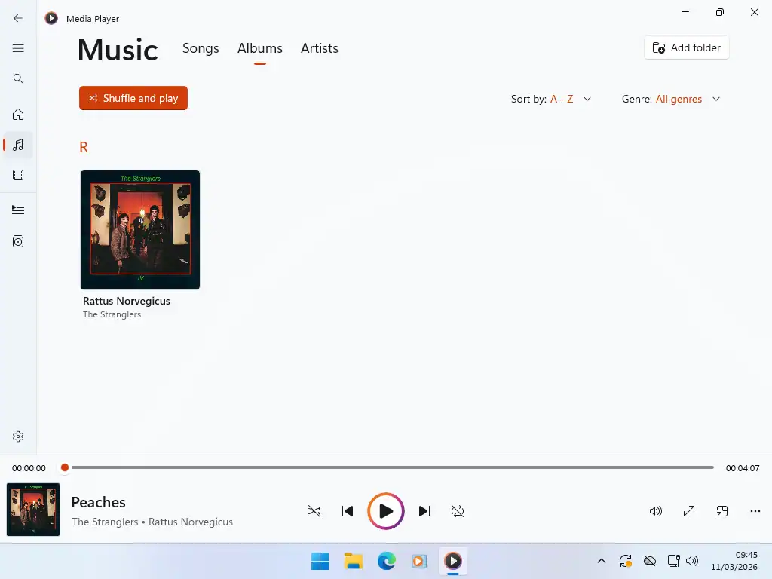Turn on repeat for the current track
Image resolution: width=772 pixels, height=579 pixels.
tap(458, 511)
